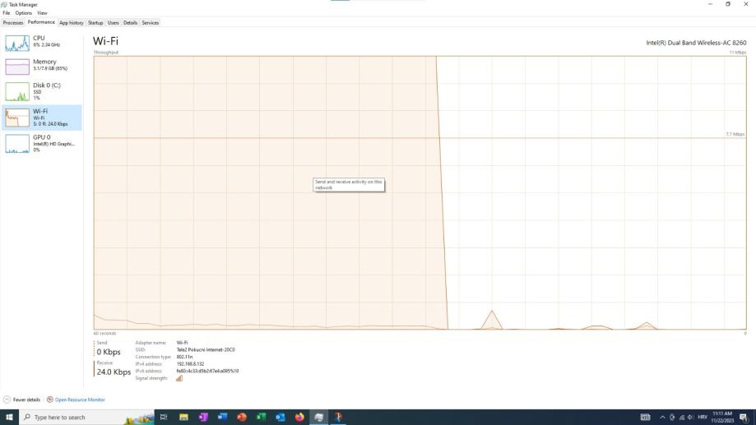Open the File menu
Screen dimensions: 756x425
[7, 13]
